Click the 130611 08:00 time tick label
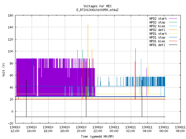Image resolution: width=186 pixels, height=139 pixels. (x=180, y=129)
